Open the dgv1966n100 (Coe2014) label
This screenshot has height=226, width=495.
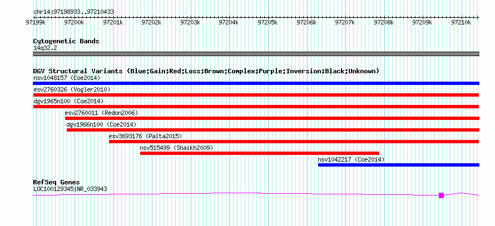(101, 124)
